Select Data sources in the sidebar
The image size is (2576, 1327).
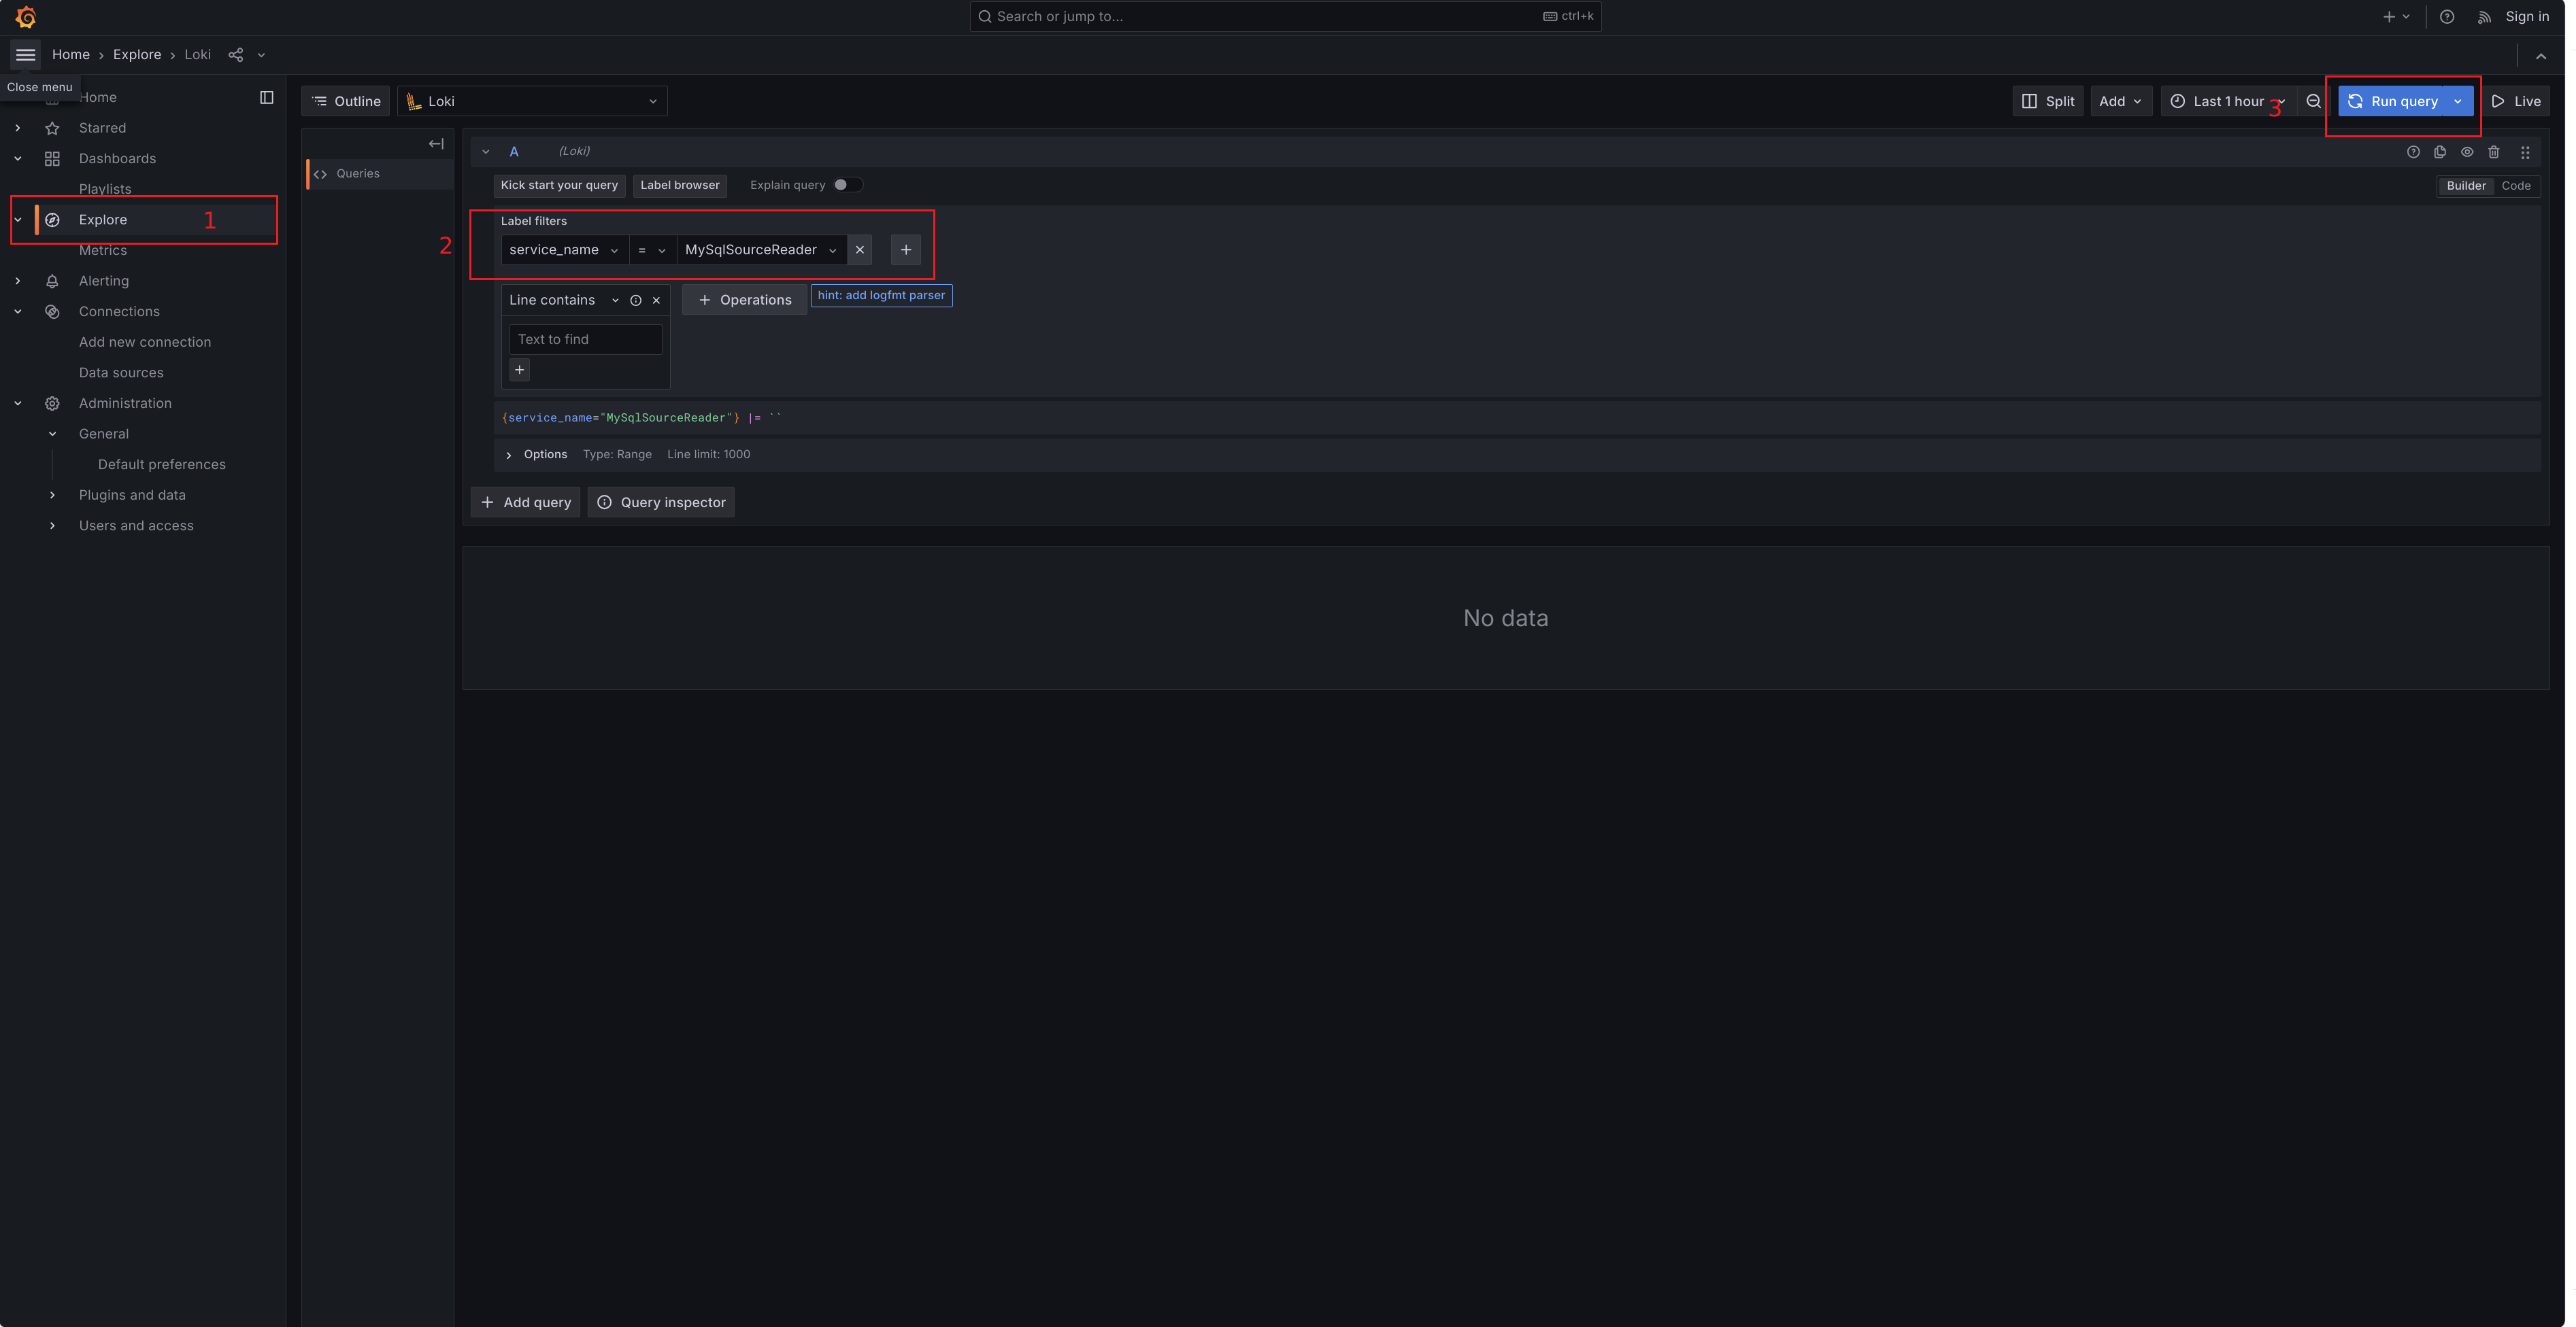121,373
